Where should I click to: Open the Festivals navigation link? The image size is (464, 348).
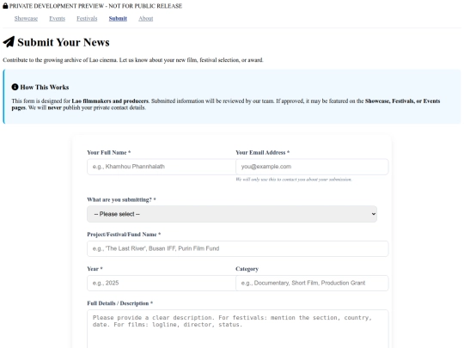pyautogui.click(x=87, y=18)
